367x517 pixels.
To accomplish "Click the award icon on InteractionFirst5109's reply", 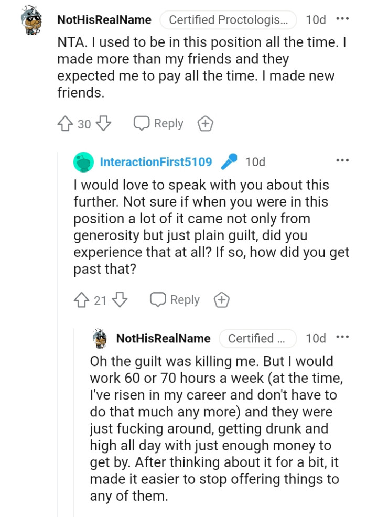I will point(222,299).
